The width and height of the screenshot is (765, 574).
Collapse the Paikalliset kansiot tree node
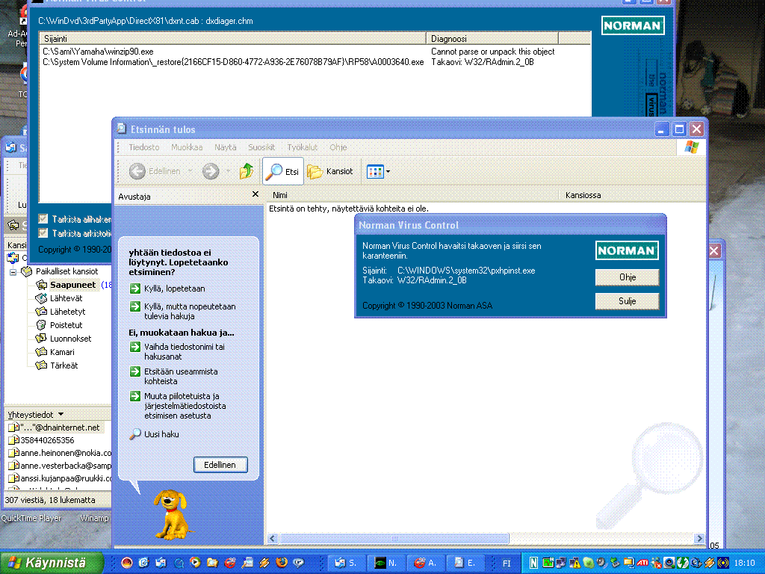(x=14, y=271)
